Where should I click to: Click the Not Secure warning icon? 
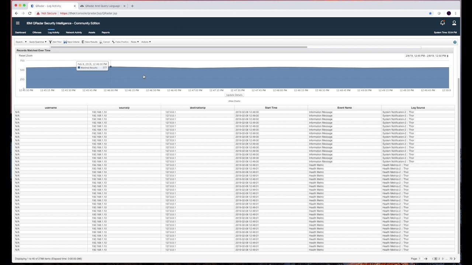(38, 13)
